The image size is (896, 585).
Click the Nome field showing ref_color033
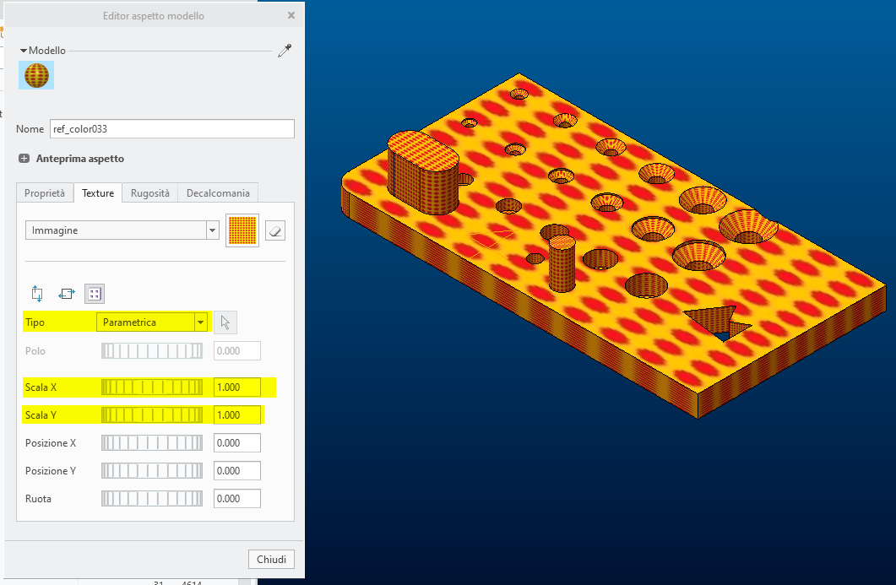tap(172, 128)
